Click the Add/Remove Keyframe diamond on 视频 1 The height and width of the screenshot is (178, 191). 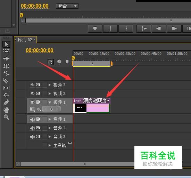pos(51,109)
